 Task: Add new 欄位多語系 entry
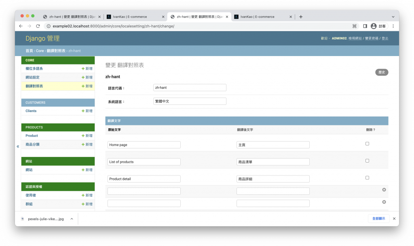point(87,69)
